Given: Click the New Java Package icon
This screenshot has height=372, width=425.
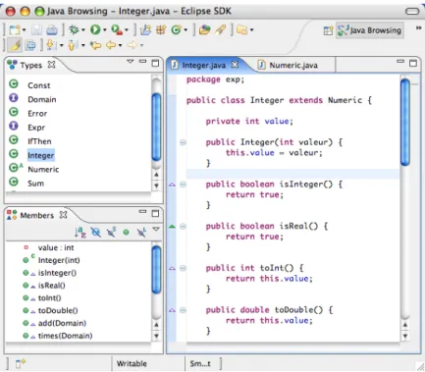Looking at the screenshot, I should pos(161,30).
